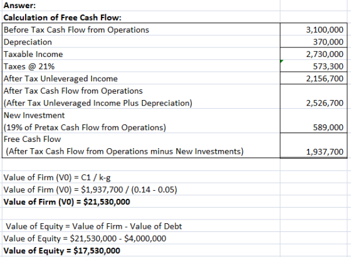Click 'After Tax Cash Flow from Operations' label

click(x=73, y=91)
